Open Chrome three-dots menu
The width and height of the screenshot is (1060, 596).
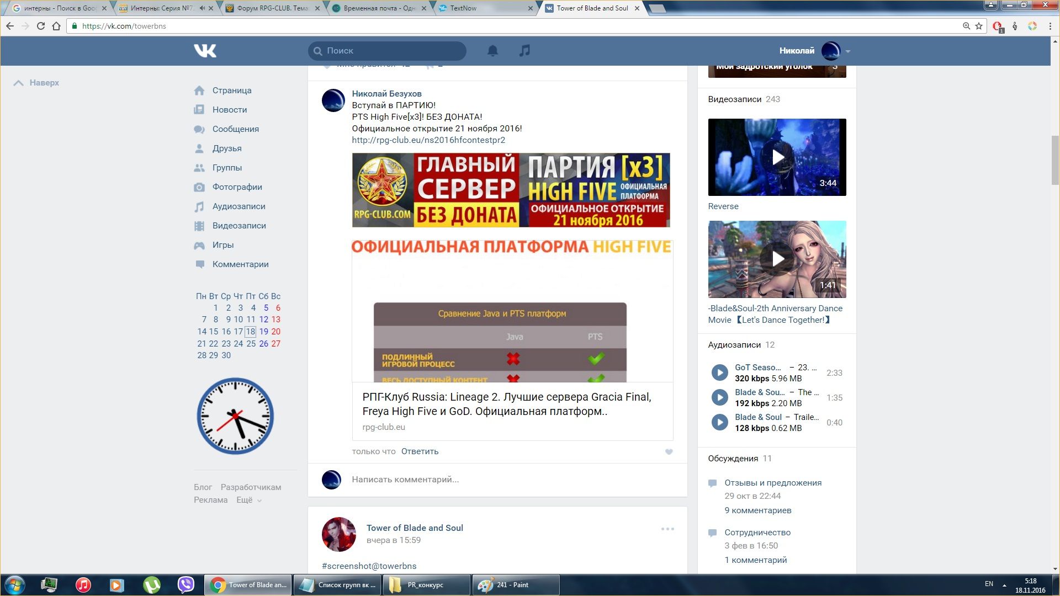(1050, 26)
